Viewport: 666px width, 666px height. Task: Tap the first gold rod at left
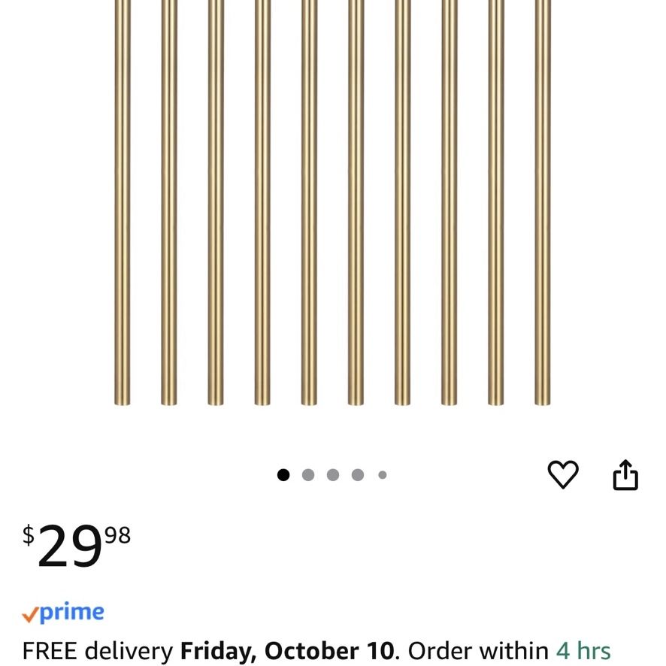pos(123,203)
